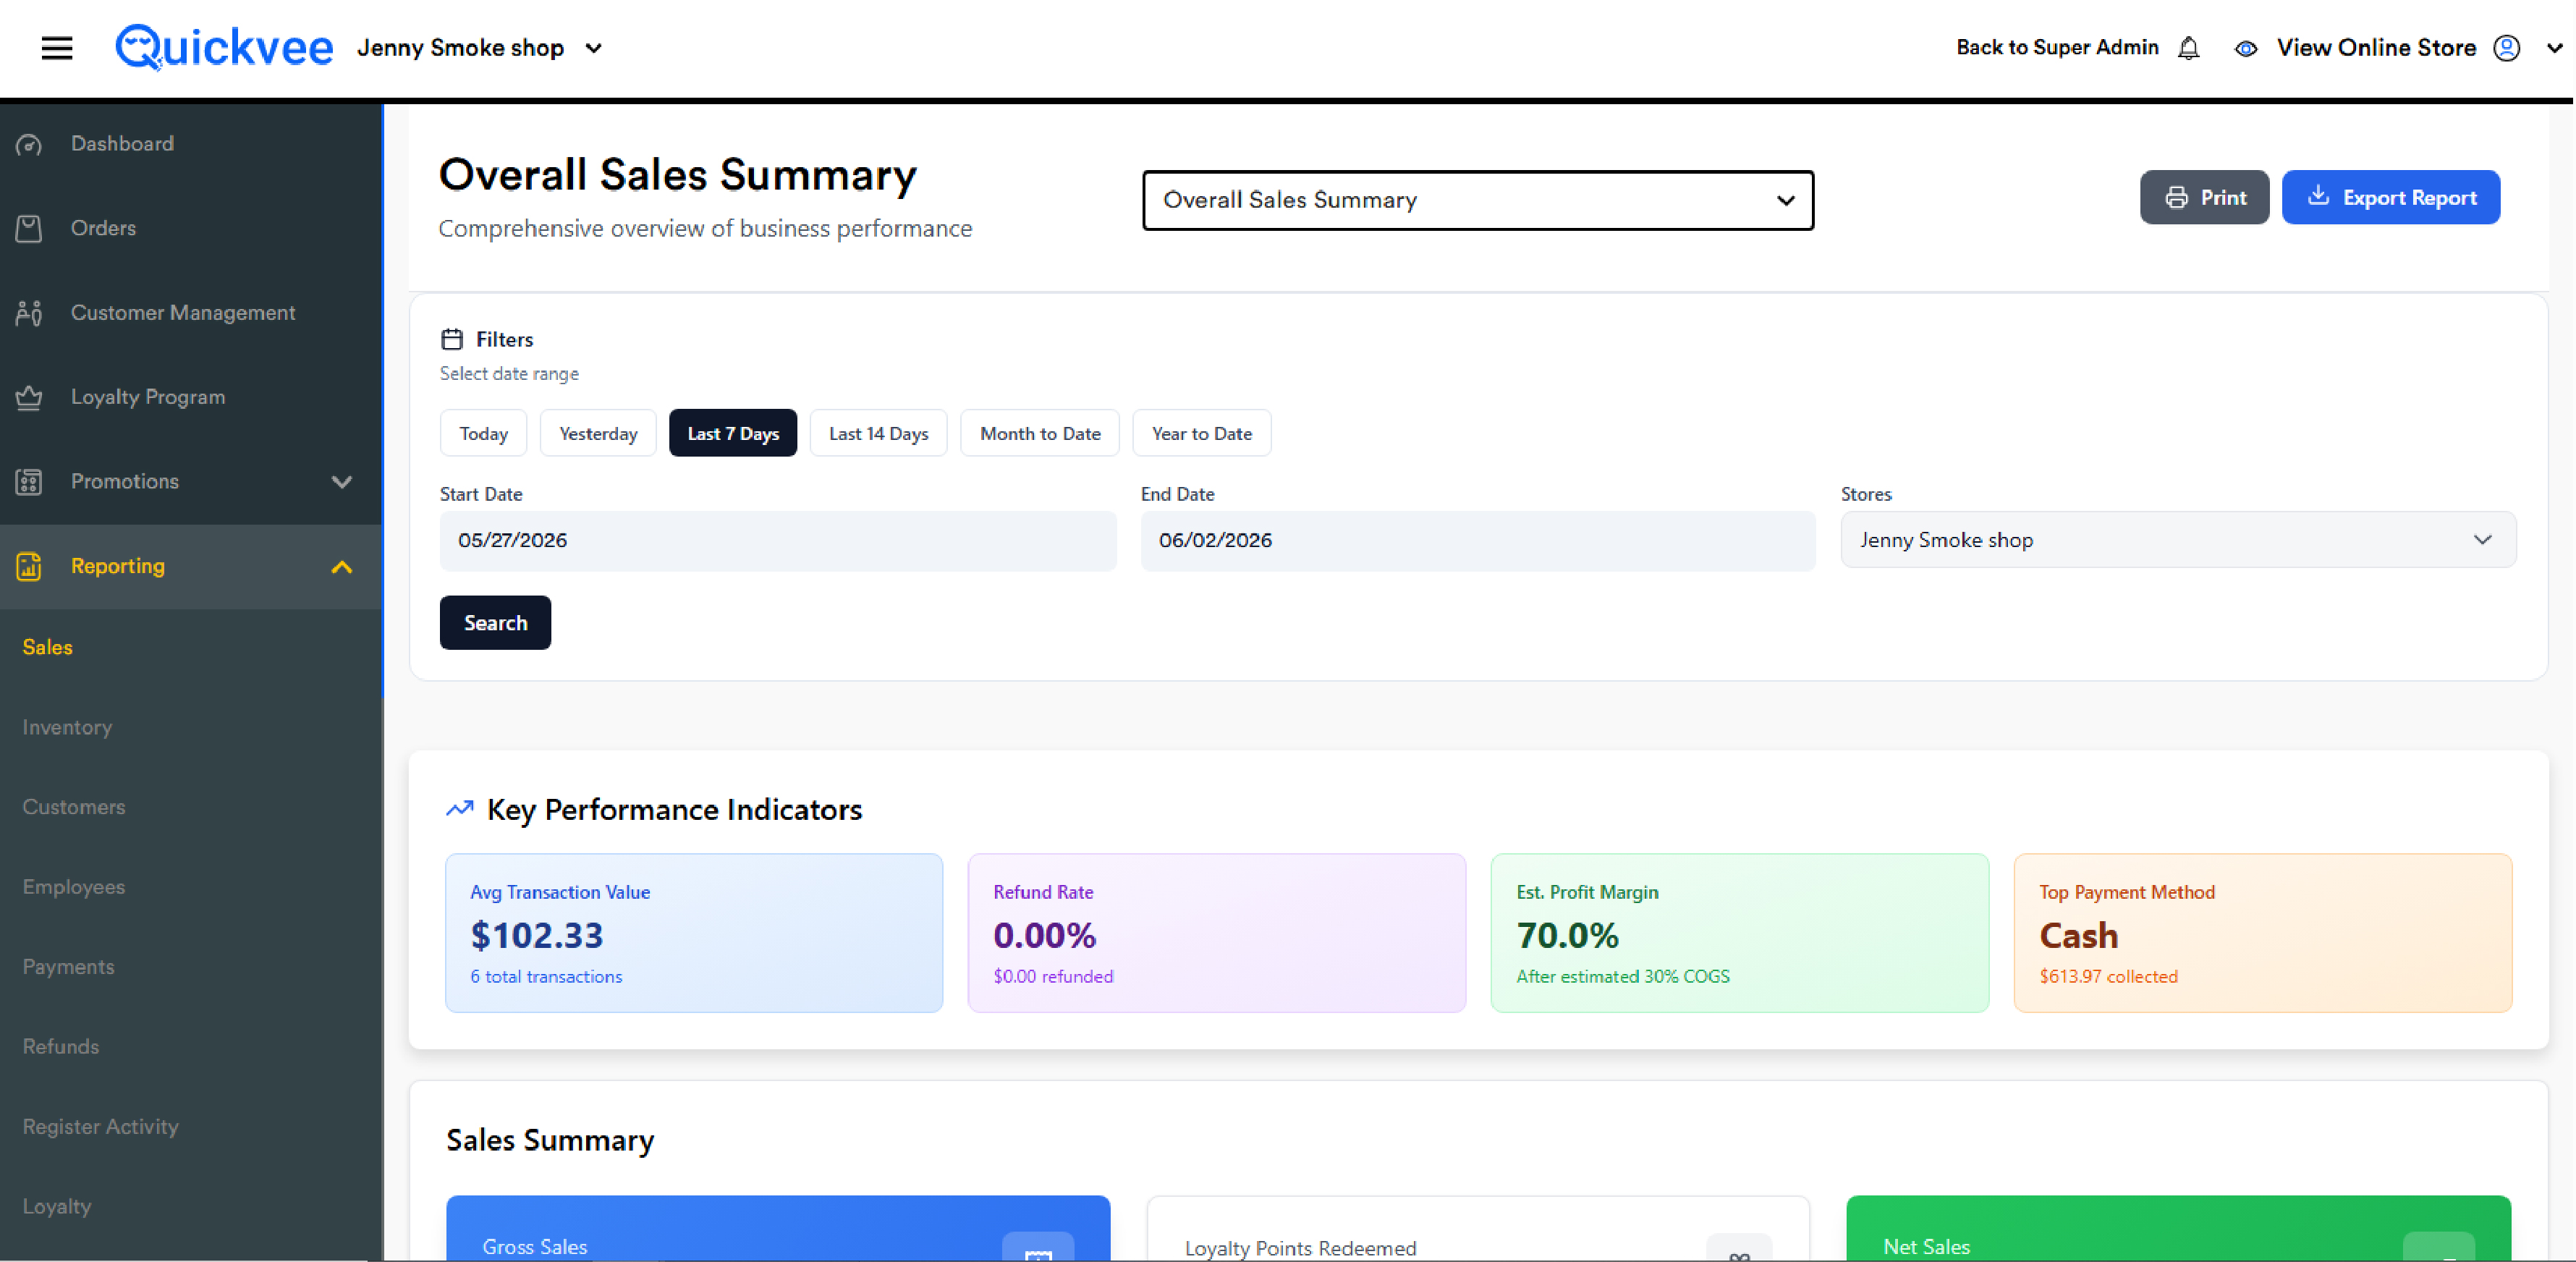2576x1262 pixels.
Task: Click the Customer Management people icon
Action: pyautogui.click(x=29, y=313)
